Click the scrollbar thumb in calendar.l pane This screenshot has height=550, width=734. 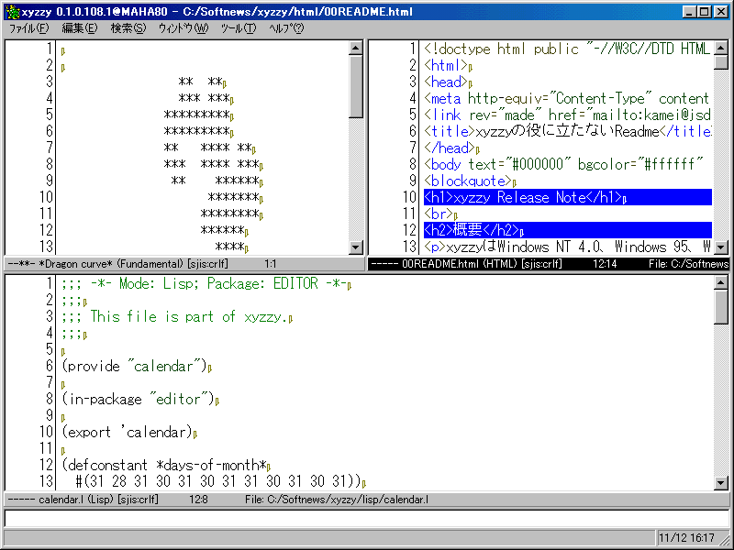coord(721,307)
